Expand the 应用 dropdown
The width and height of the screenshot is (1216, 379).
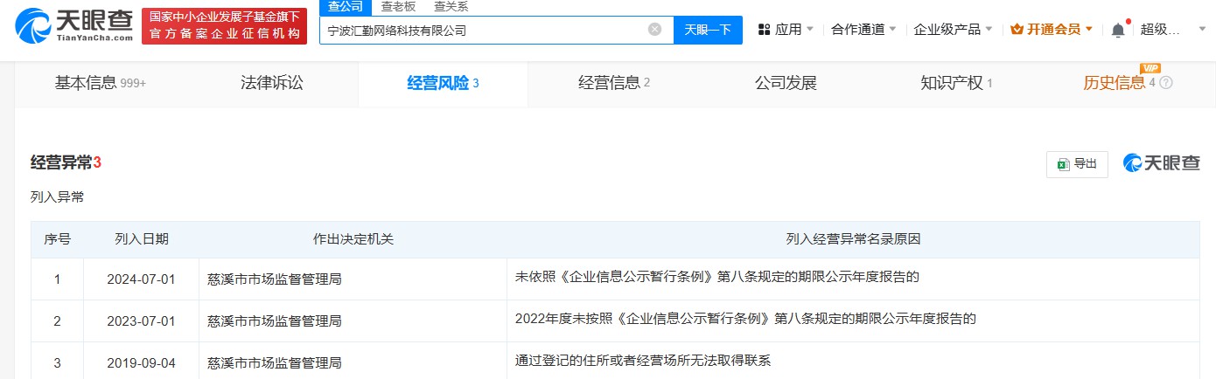pos(809,29)
